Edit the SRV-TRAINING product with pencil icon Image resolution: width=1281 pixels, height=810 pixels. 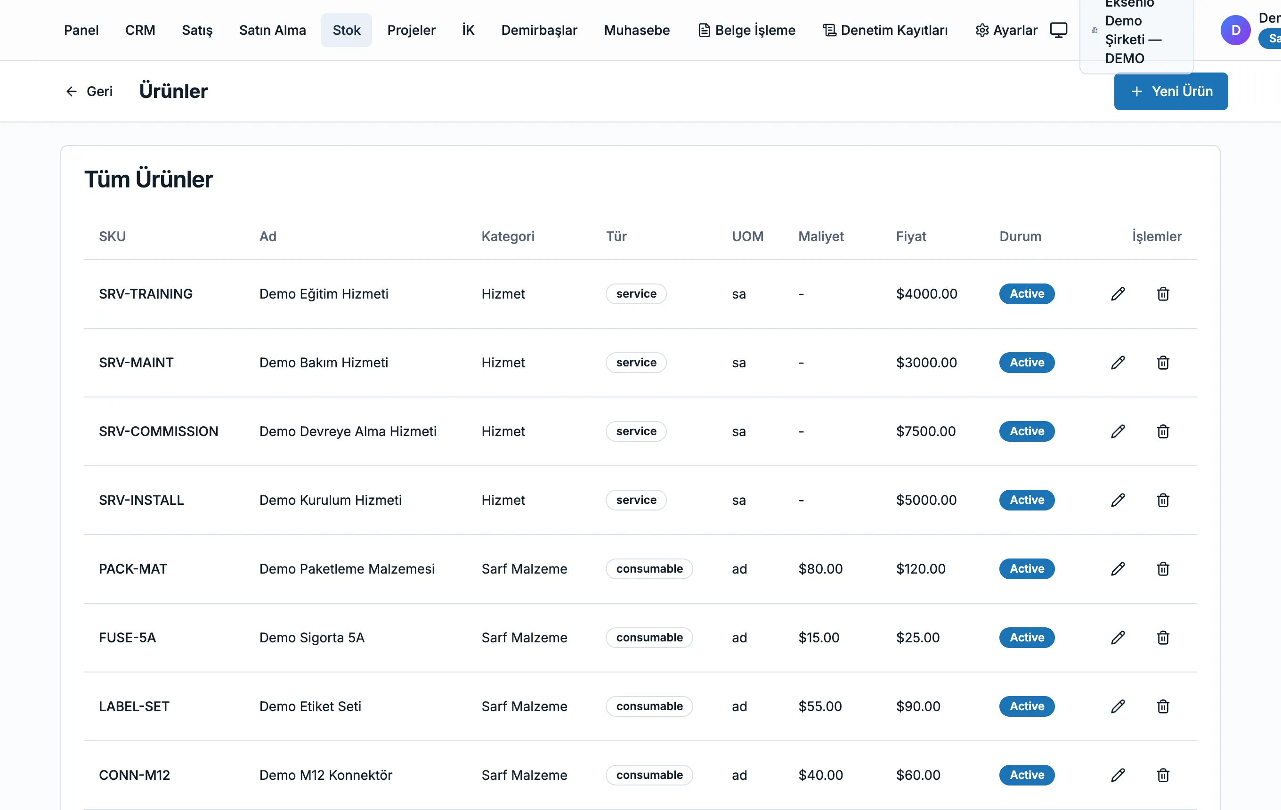(x=1118, y=293)
